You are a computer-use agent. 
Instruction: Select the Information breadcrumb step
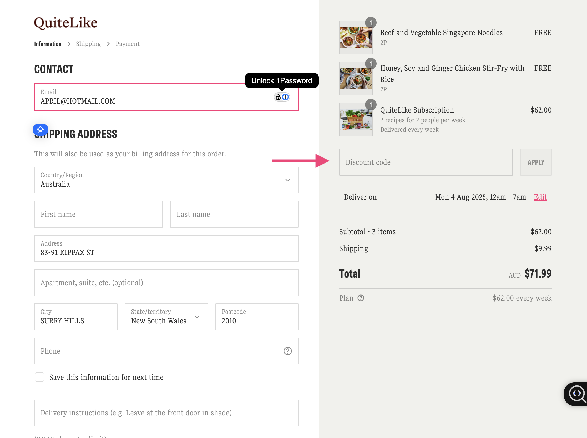click(x=48, y=44)
